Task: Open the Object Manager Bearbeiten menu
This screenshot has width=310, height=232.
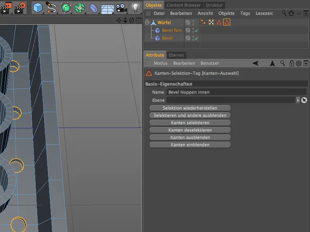Action: [181, 13]
